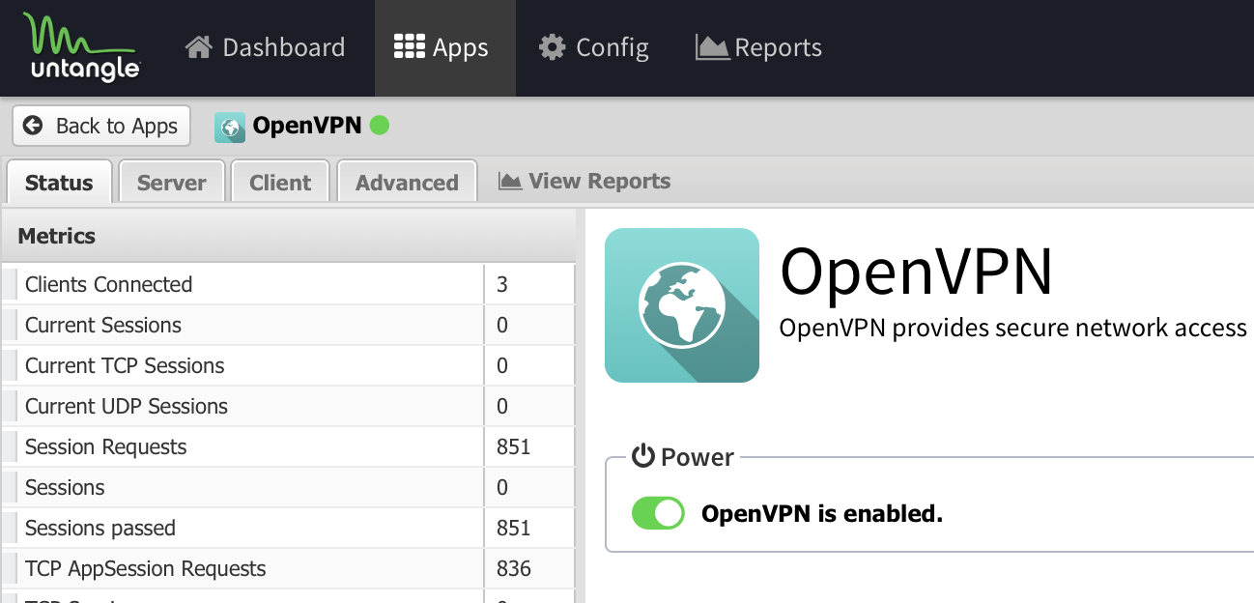Select Session Requests value 851
This screenshot has width=1254, height=603.
[x=513, y=446]
